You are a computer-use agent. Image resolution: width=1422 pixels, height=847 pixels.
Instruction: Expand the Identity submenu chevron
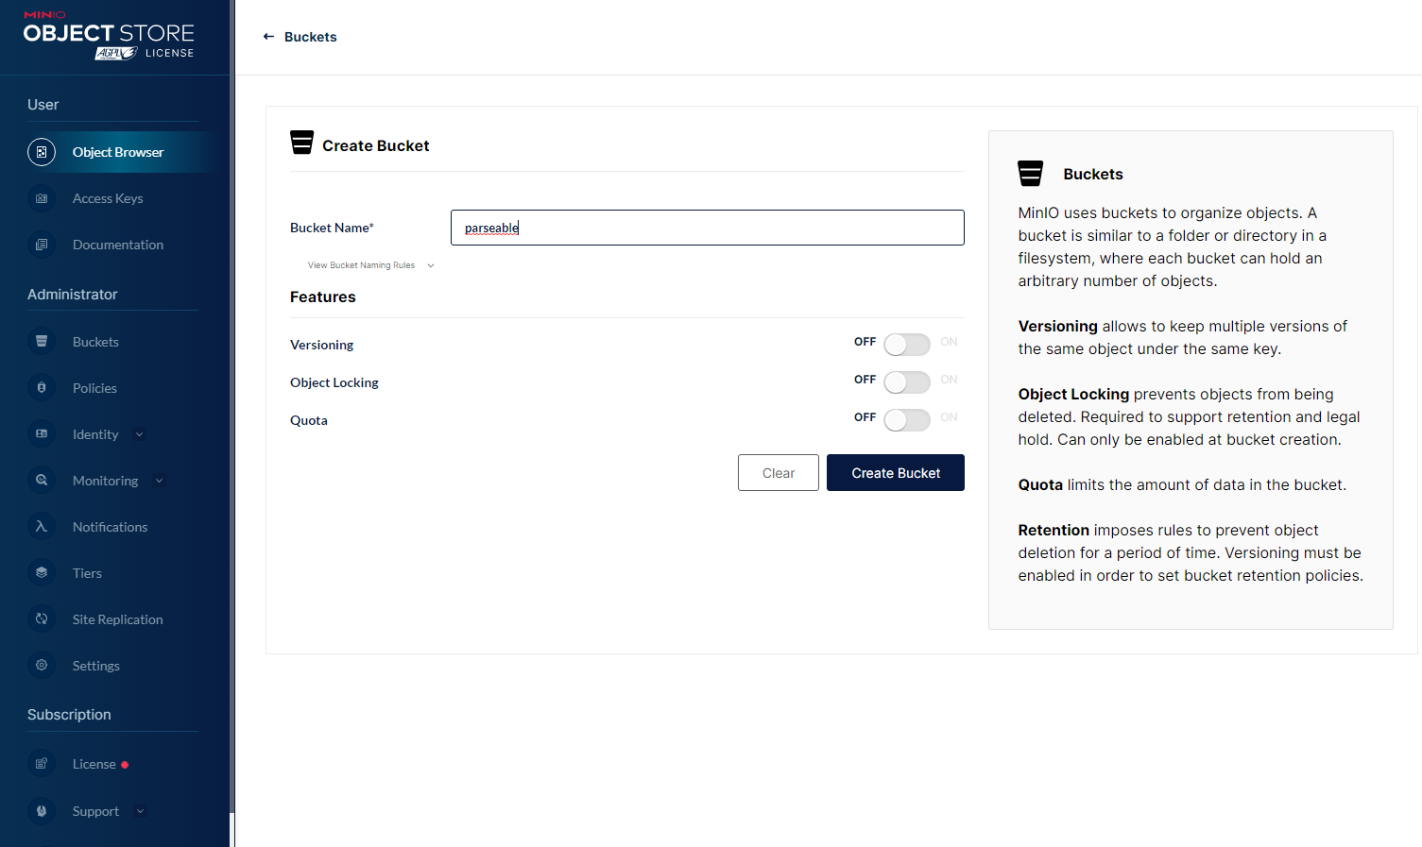pos(140,434)
